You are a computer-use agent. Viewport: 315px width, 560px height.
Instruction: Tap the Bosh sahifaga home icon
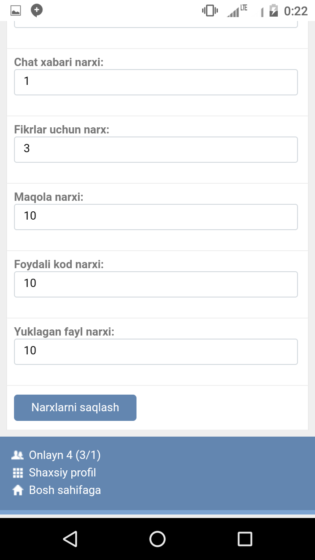pos(17,490)
